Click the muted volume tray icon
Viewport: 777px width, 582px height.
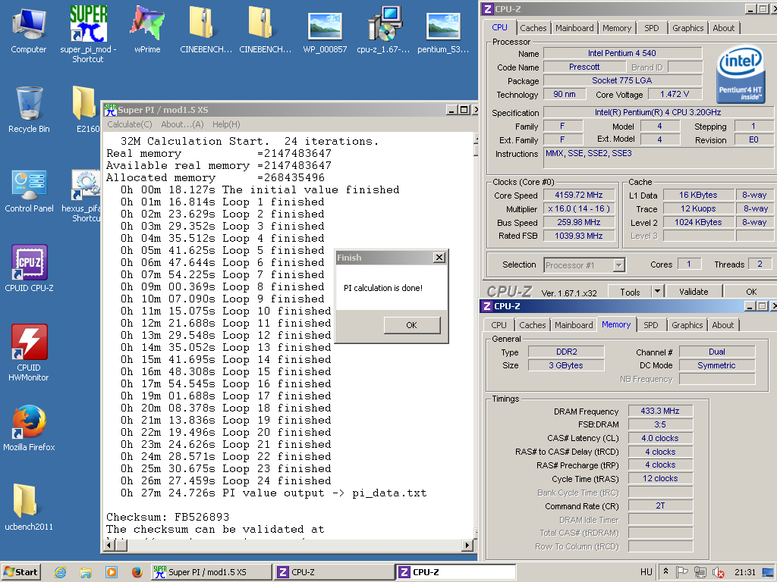718,572
